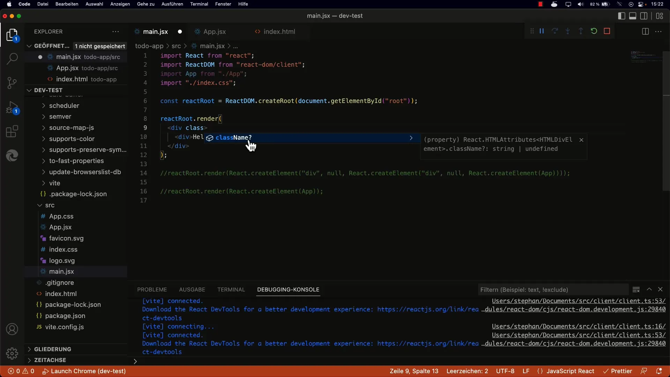Close the bottom panel
The width and height of the screenshot is (670, 377).
pos(660,289)
